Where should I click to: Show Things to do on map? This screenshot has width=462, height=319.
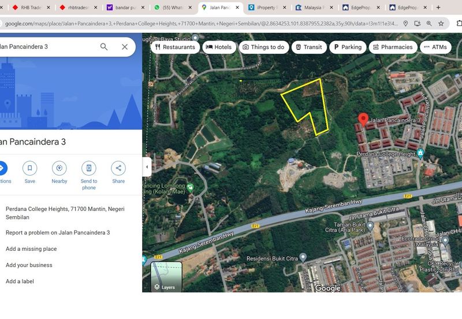263,47
